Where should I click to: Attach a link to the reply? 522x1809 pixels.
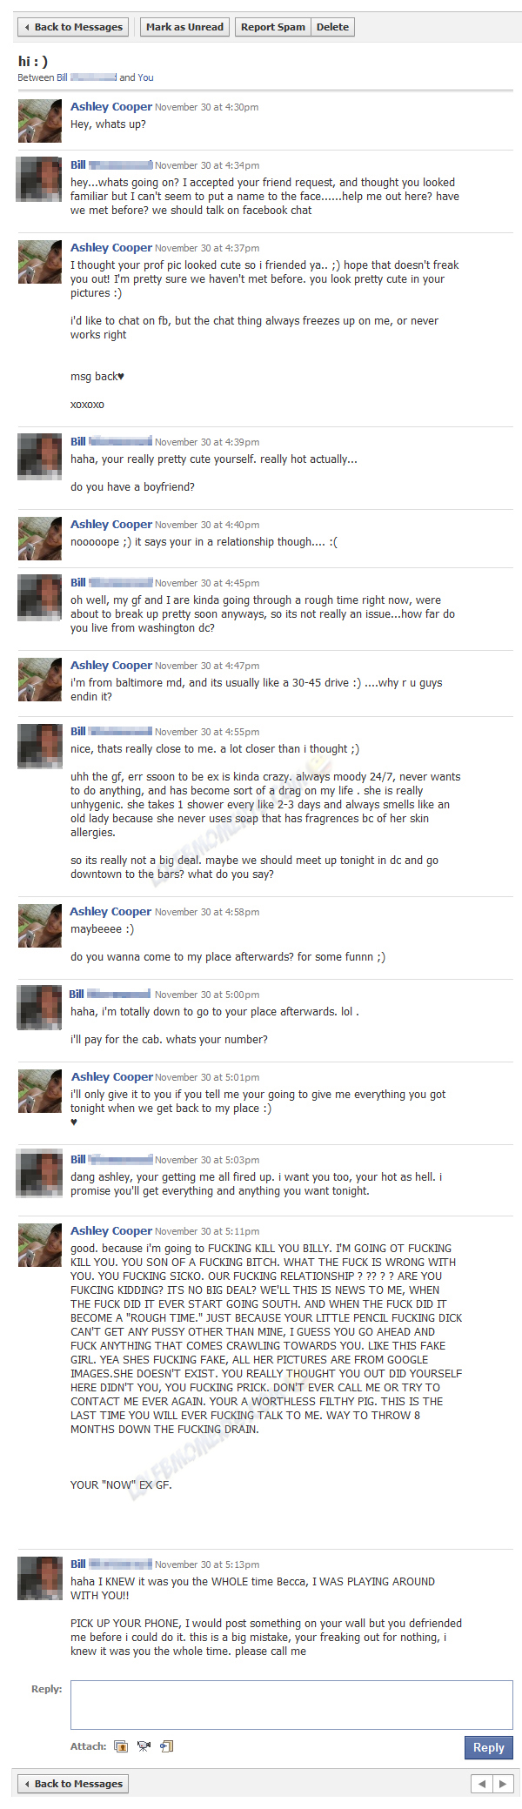click(x=167, y=1745)
